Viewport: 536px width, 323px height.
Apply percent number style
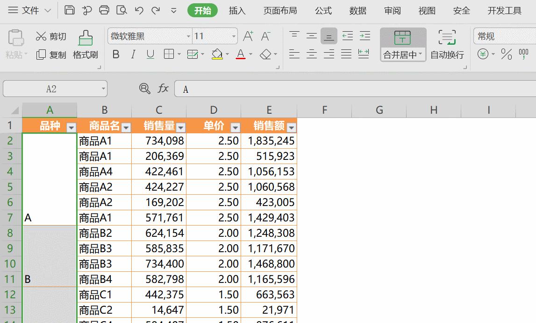click(506, 55)
